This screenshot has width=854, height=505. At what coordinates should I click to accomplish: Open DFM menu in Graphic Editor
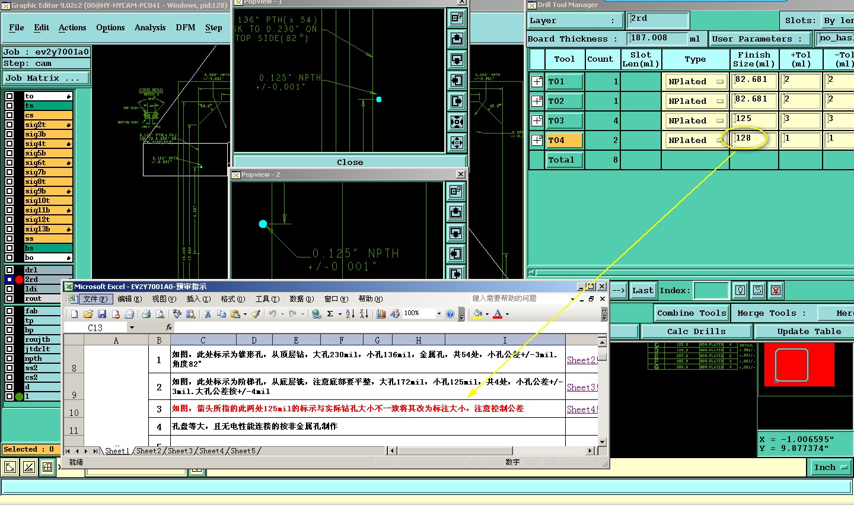tap(186, 27)
